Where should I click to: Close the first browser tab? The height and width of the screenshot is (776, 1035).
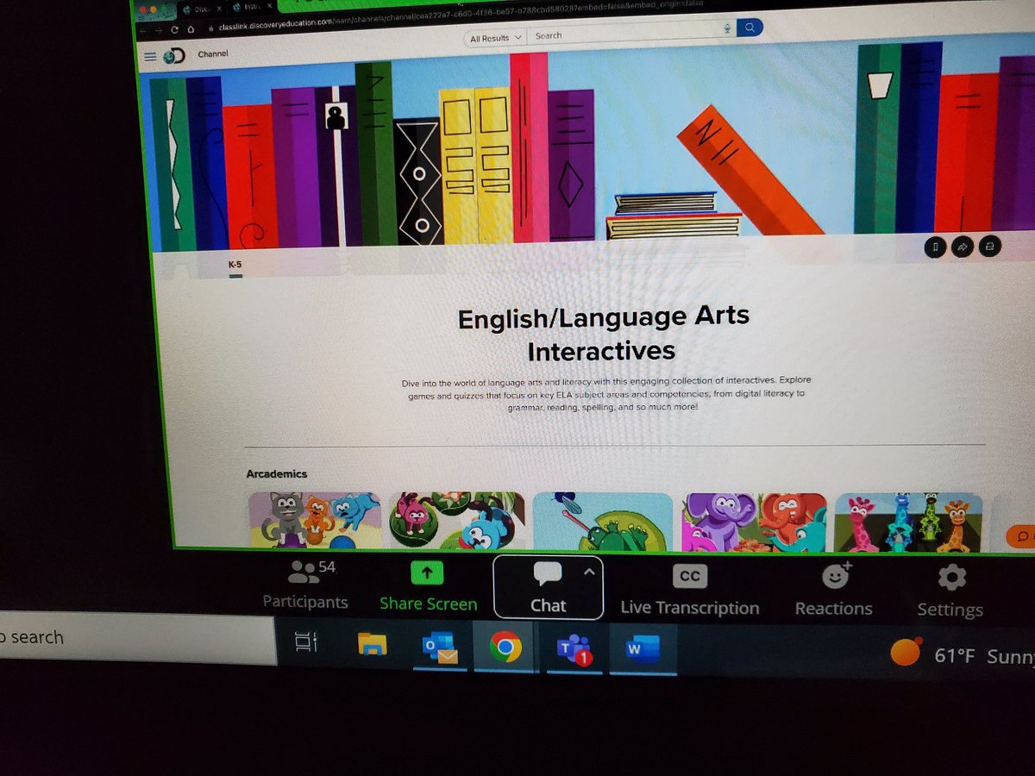click(218, 9)
